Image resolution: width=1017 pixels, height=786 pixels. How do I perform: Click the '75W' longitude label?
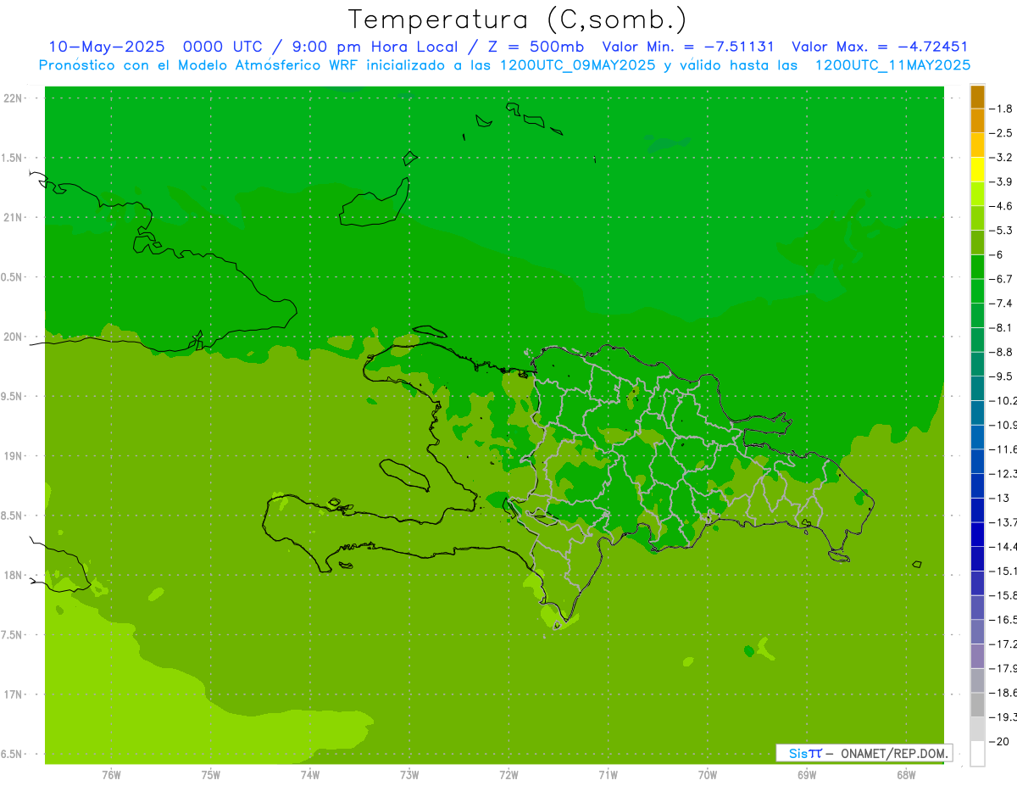(x=211, y=775)
